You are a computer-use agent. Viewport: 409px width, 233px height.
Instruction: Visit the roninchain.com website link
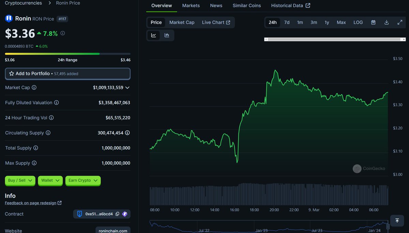(113, 231)
